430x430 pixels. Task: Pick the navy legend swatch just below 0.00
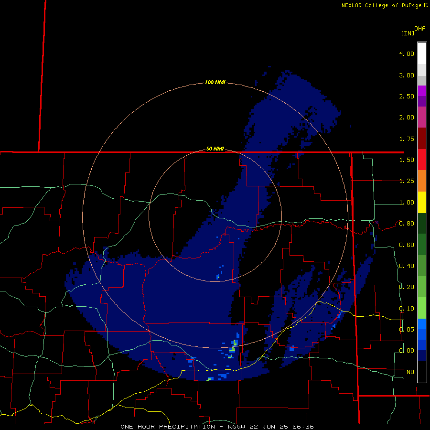(422, 356)
